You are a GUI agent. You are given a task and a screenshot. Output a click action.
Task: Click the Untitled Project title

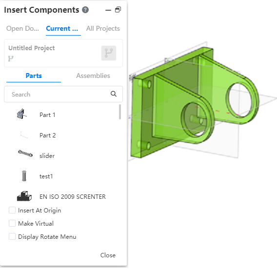click(x=32, y=48)
